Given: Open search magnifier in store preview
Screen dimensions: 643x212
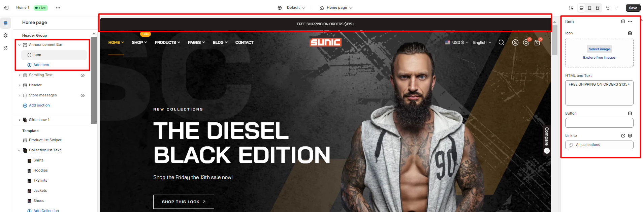Looking at the screenshot, I should (x=501, y=42).
